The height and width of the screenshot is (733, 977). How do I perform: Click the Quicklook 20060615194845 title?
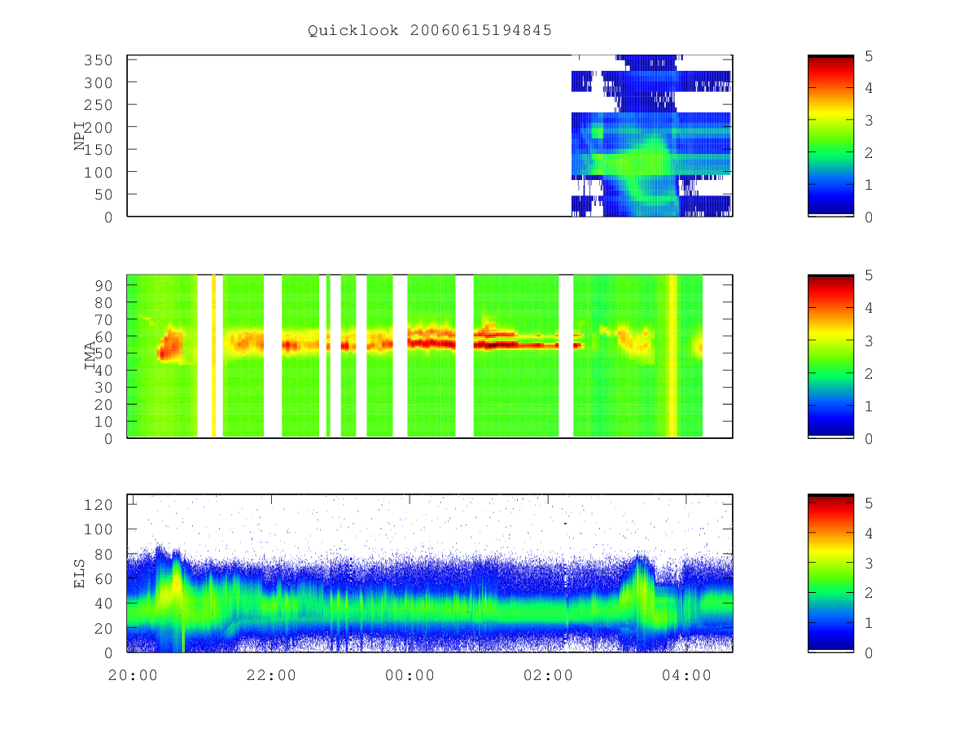point(430,31)
